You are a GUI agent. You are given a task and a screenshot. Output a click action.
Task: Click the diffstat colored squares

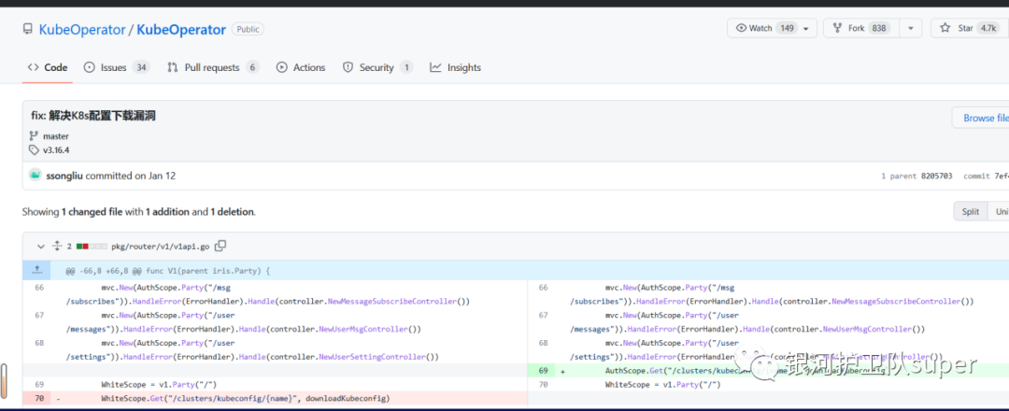click(x=91, y=247)
